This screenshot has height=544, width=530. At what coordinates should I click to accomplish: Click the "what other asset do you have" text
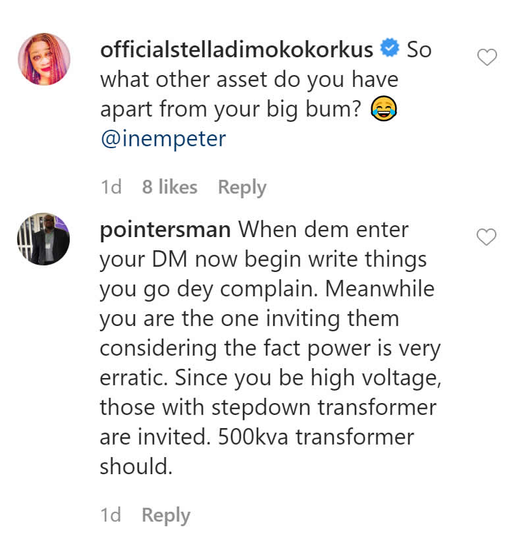tap(249, 80)
